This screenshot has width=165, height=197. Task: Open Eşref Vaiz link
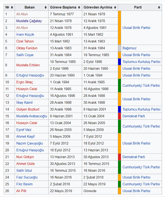pos(24,130)
